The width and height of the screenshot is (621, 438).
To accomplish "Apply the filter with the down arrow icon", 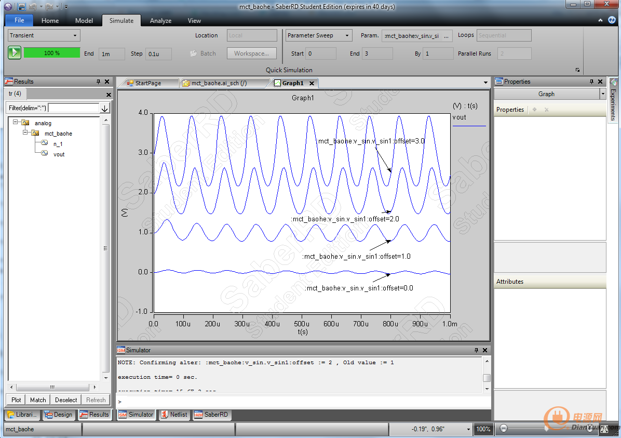I will pos(104,108).
